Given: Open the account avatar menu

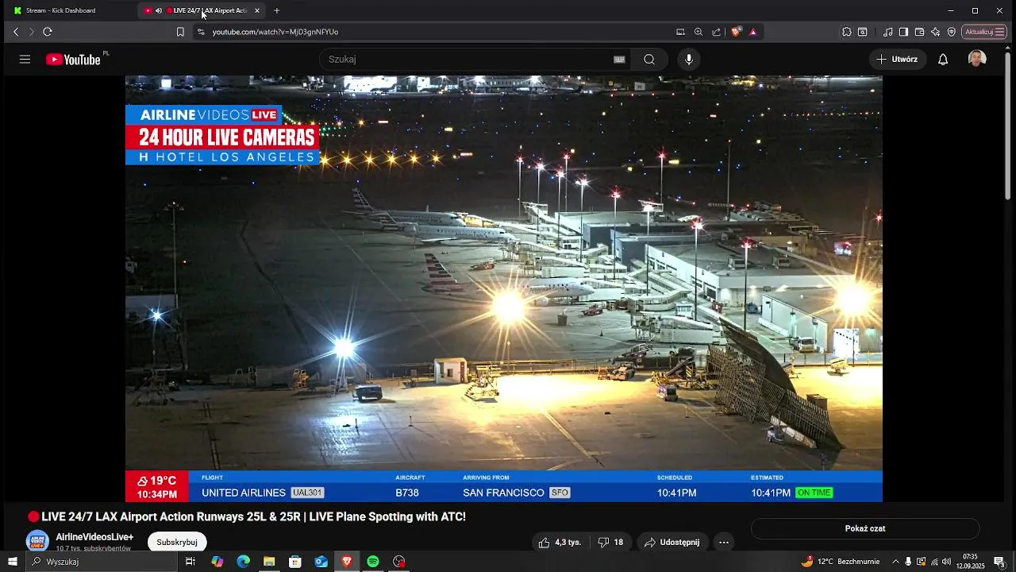Looking at the screenshot, I should pyautogui.click(x=977, y=59).
